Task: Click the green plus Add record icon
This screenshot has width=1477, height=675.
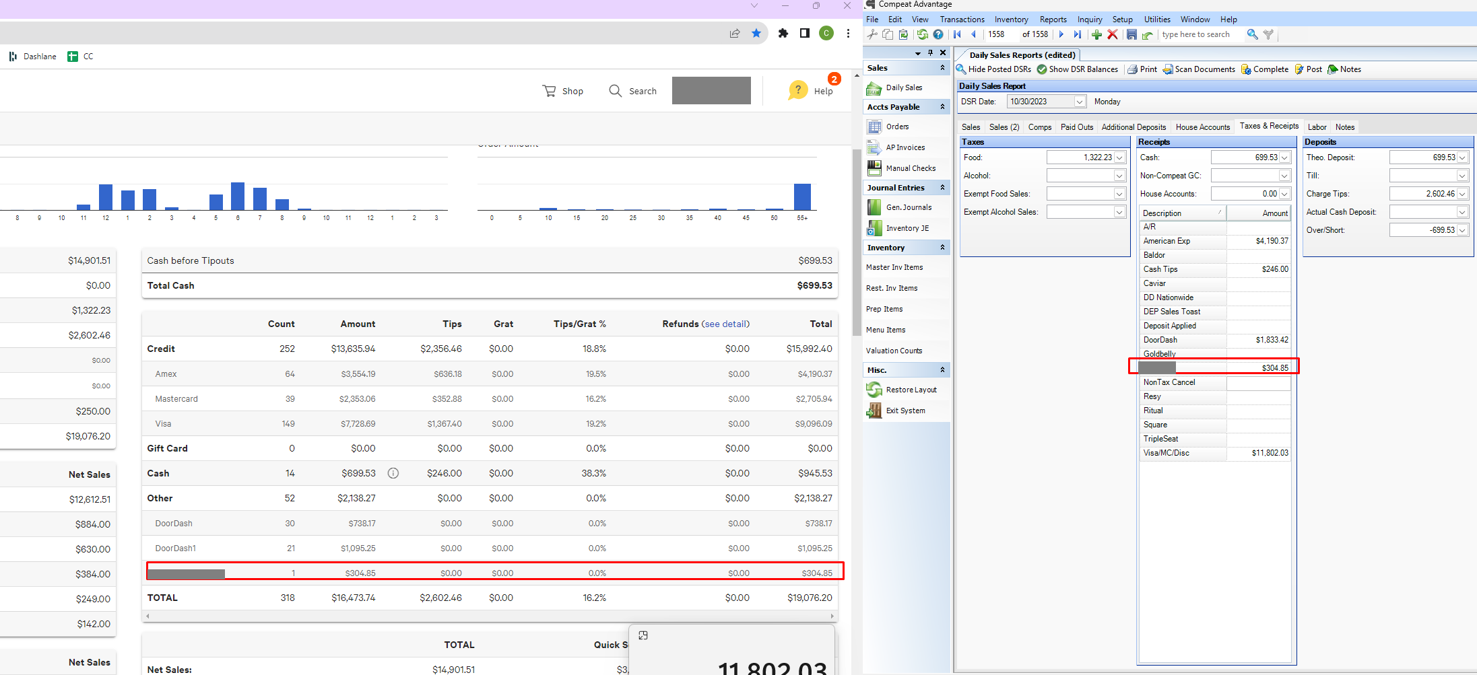Action: point(1096,34)
